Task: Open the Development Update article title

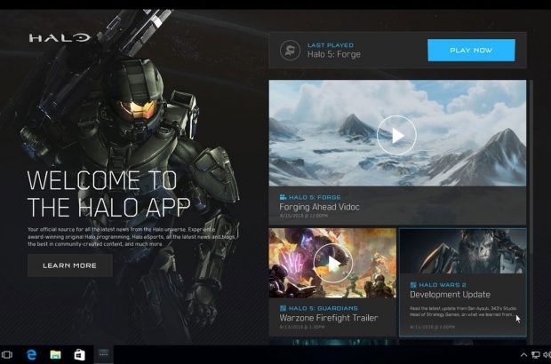Action: coord(450,295)
